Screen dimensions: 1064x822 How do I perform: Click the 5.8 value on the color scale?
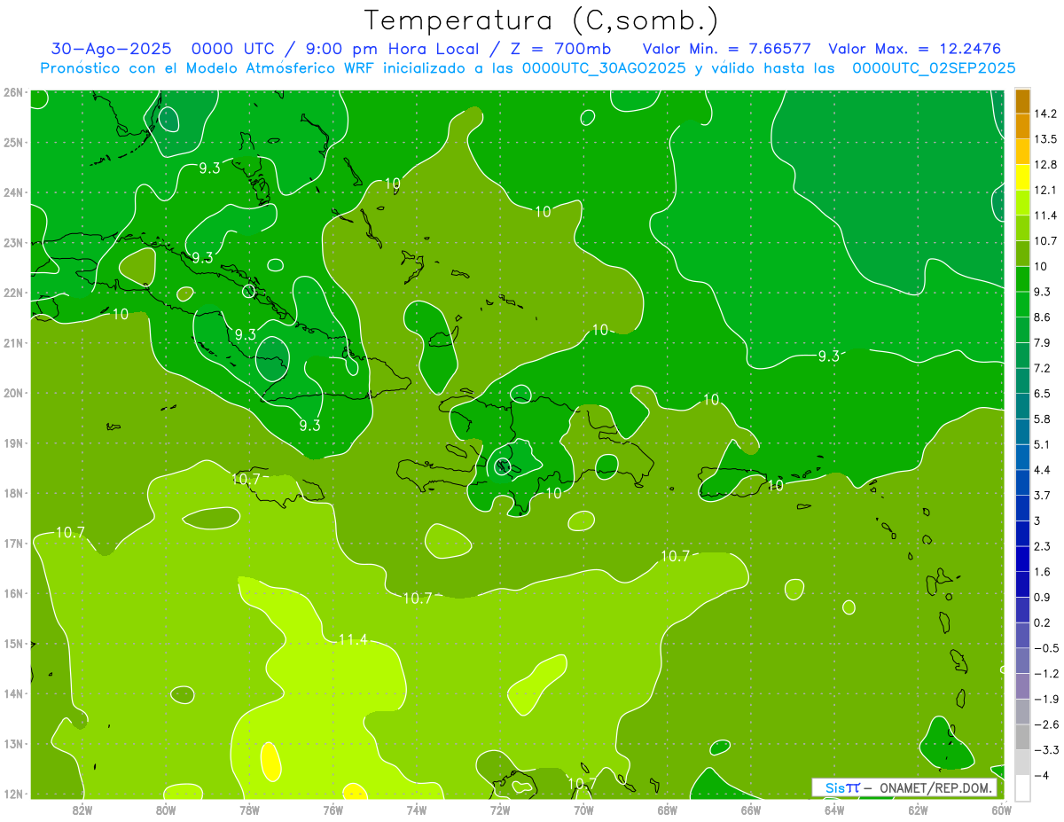tap(1043, 419)
